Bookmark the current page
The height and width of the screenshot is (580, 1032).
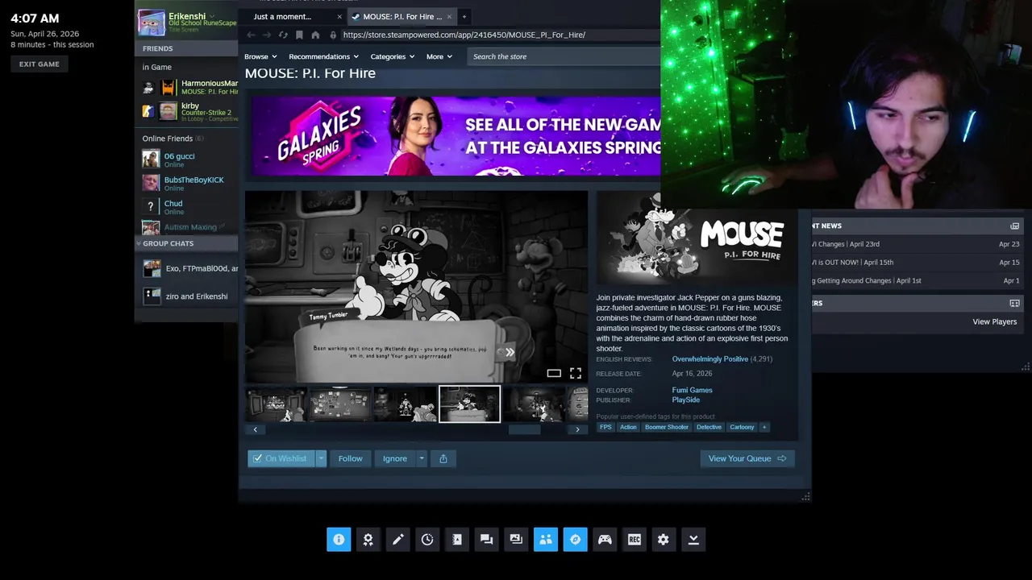[299, 35]
